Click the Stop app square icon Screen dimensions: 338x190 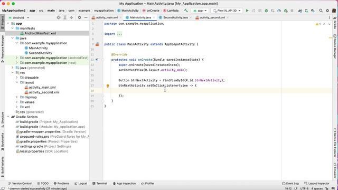point(292,11)
